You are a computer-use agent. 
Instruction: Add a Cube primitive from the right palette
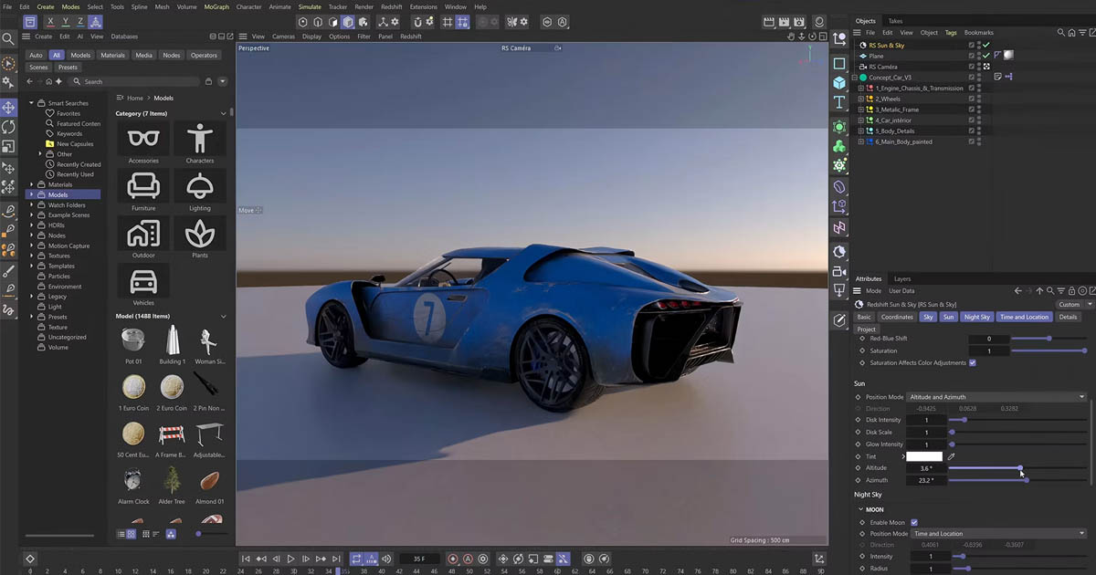tap(839, 83)
